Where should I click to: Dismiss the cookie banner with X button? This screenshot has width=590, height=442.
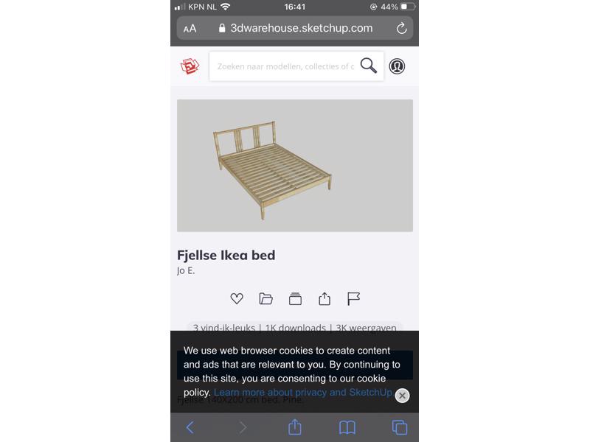pyautogui.click(x=402, y=396)
